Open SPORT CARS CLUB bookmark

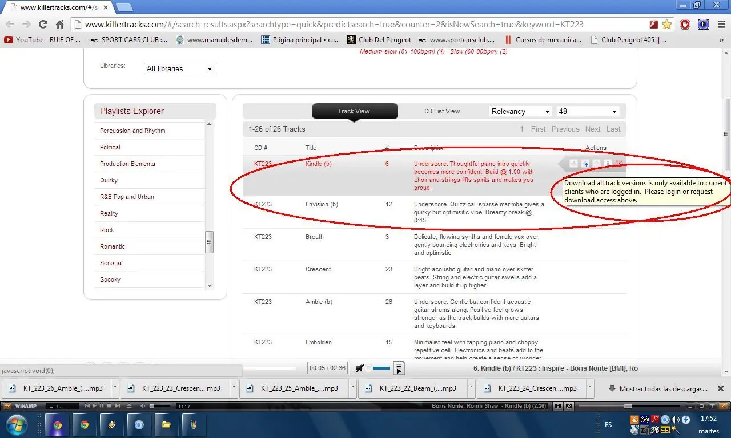130,40
